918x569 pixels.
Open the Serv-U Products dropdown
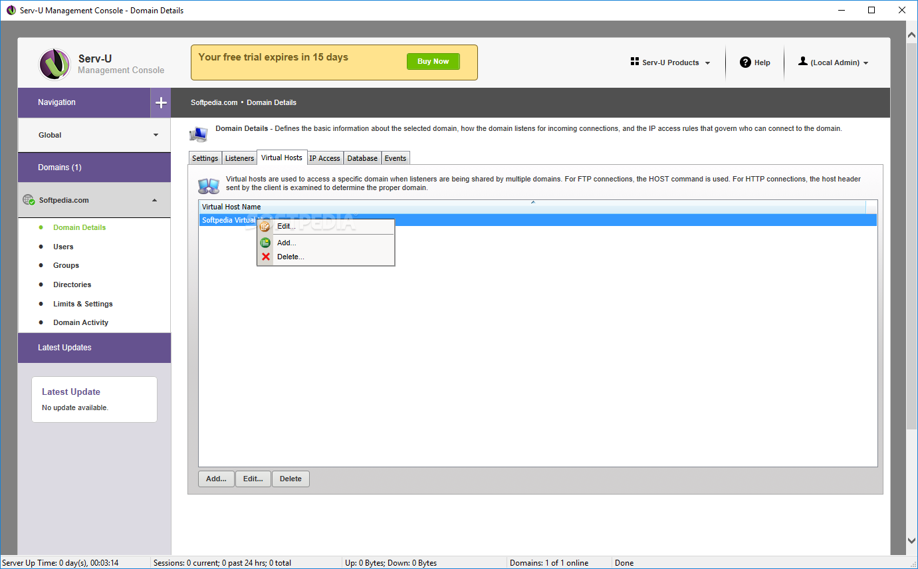(x=671, y=62)
